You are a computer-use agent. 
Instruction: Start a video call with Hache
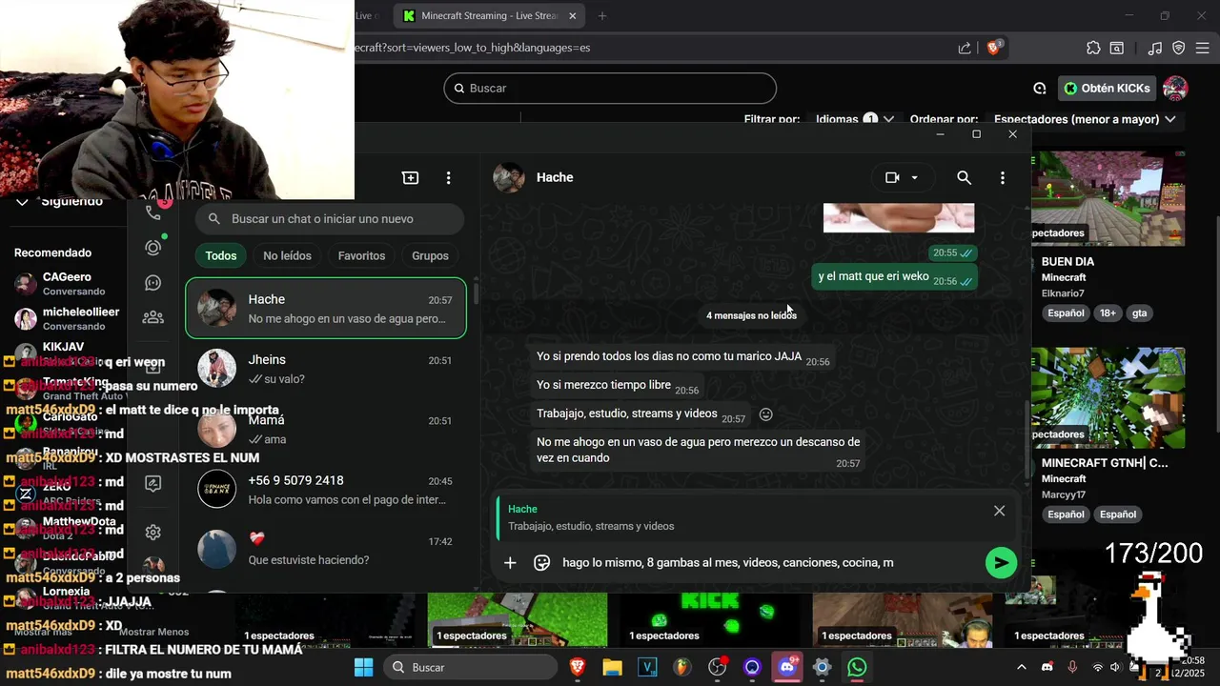click(892, 177)
